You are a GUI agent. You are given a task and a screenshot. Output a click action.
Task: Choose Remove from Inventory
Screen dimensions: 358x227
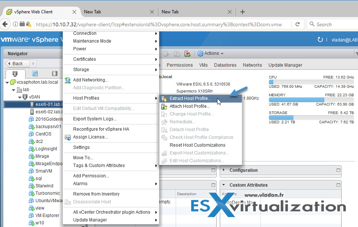pyautogui.click(x=111, y=194)
